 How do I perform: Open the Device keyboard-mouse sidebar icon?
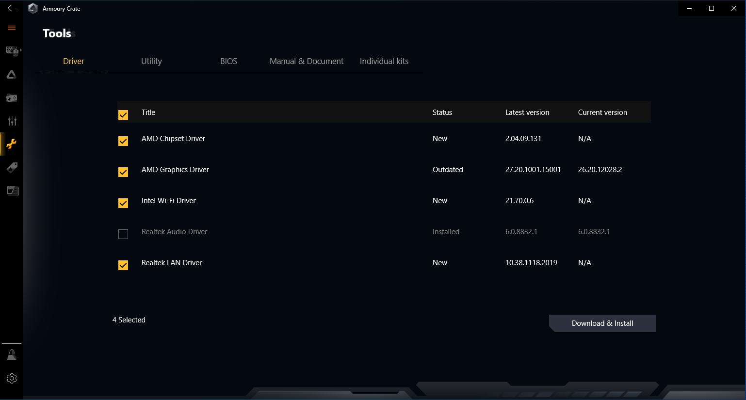[x=12, y=51]
